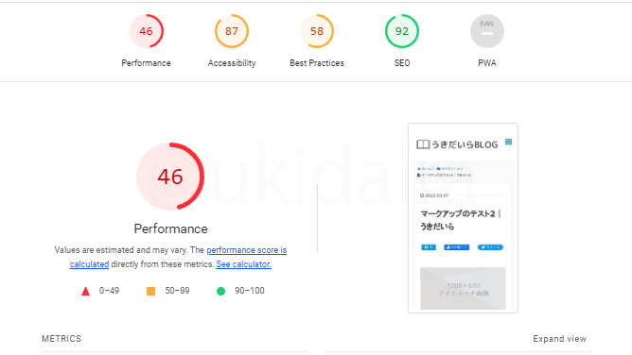Click the METRICS section heading
Image resolution: width=632 pixels, height=355 pixels.
pos(61,339)
